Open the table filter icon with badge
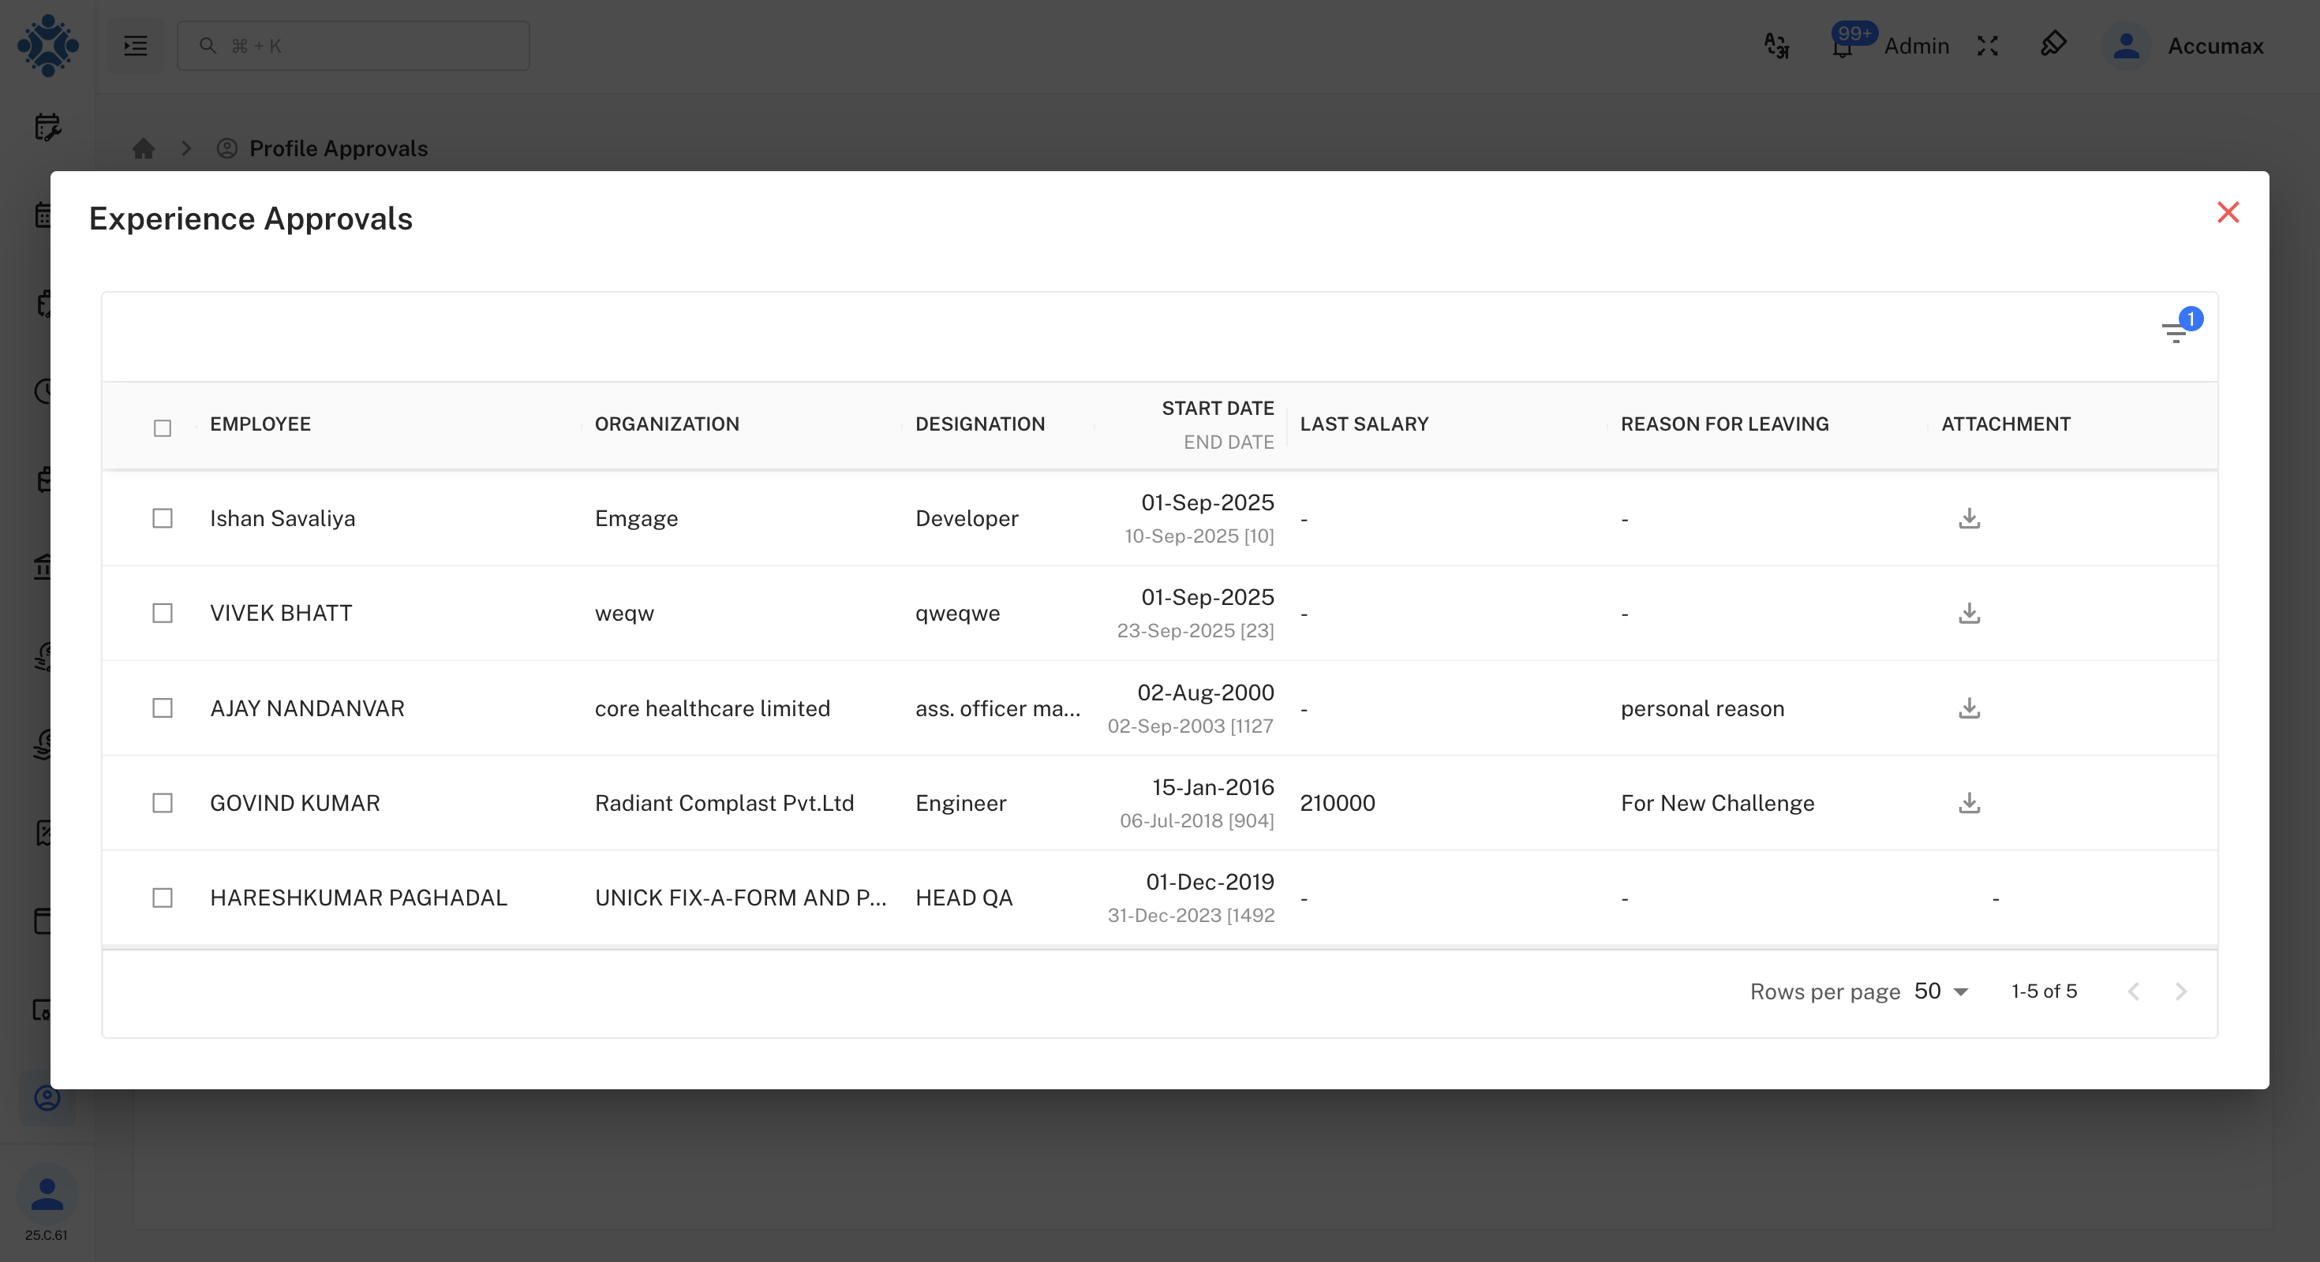This screenshot has width=2320, height=1262. point(2176,332)
